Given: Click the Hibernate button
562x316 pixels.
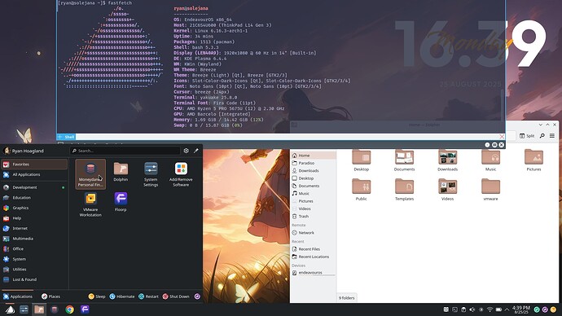Looking at the screenshot, I should (122, 296).
